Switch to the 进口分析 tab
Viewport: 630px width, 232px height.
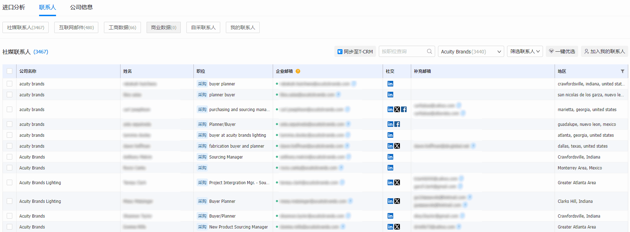coord(14,7)
